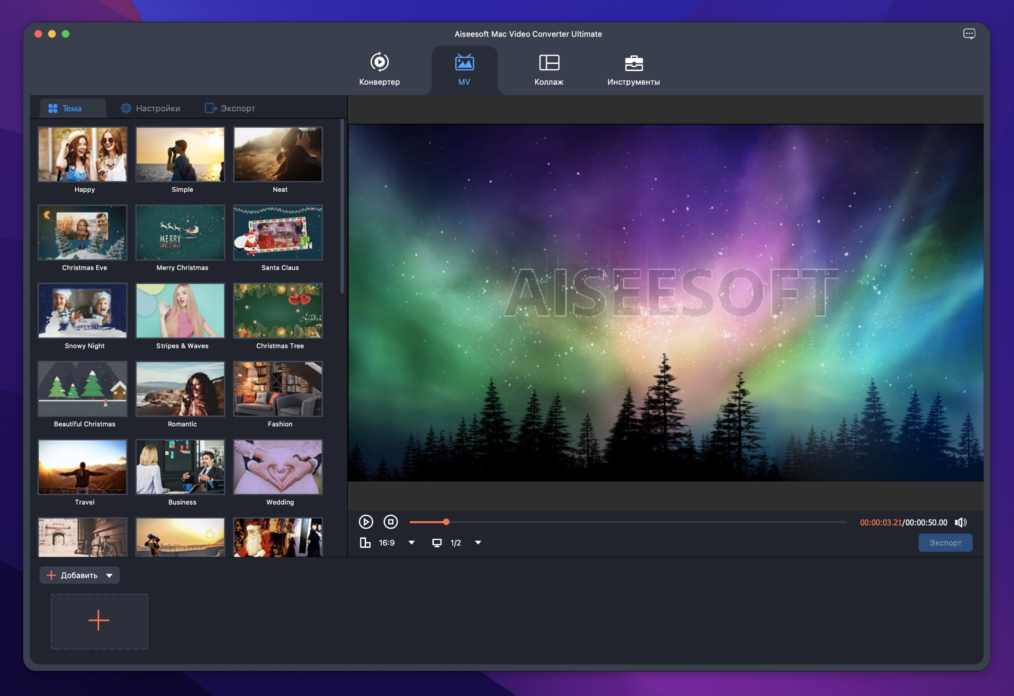Stop the preview playback
The height and width of the screenshot is (696, 1014).
(x=391, y=522)
